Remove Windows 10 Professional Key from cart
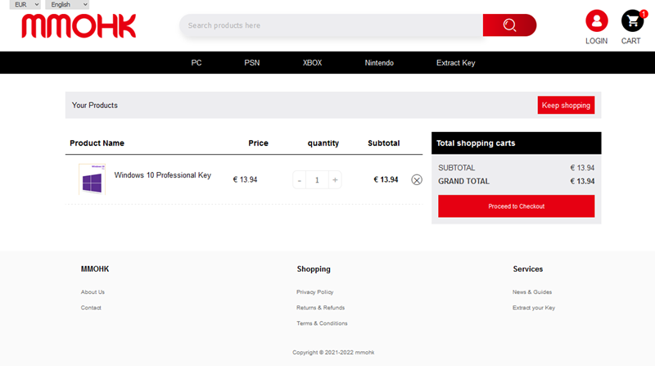The image size is (655, 366). tap(416, 180)
